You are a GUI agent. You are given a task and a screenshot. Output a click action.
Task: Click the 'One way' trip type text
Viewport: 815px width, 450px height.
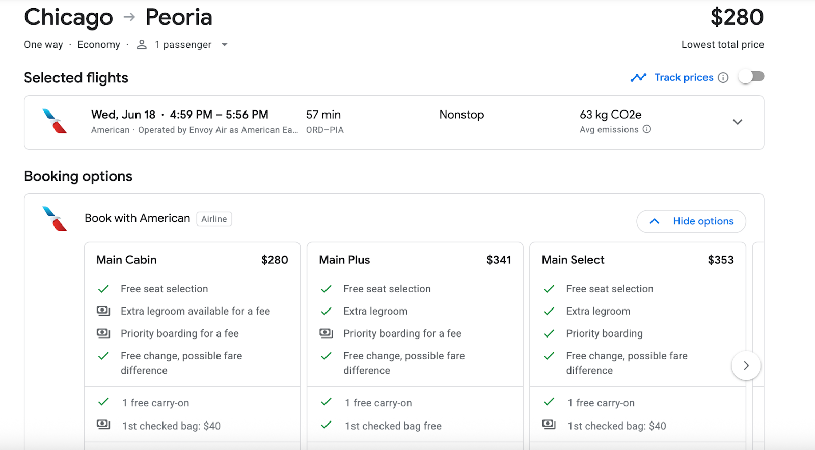pyautogui.click(x=43, y=45)
